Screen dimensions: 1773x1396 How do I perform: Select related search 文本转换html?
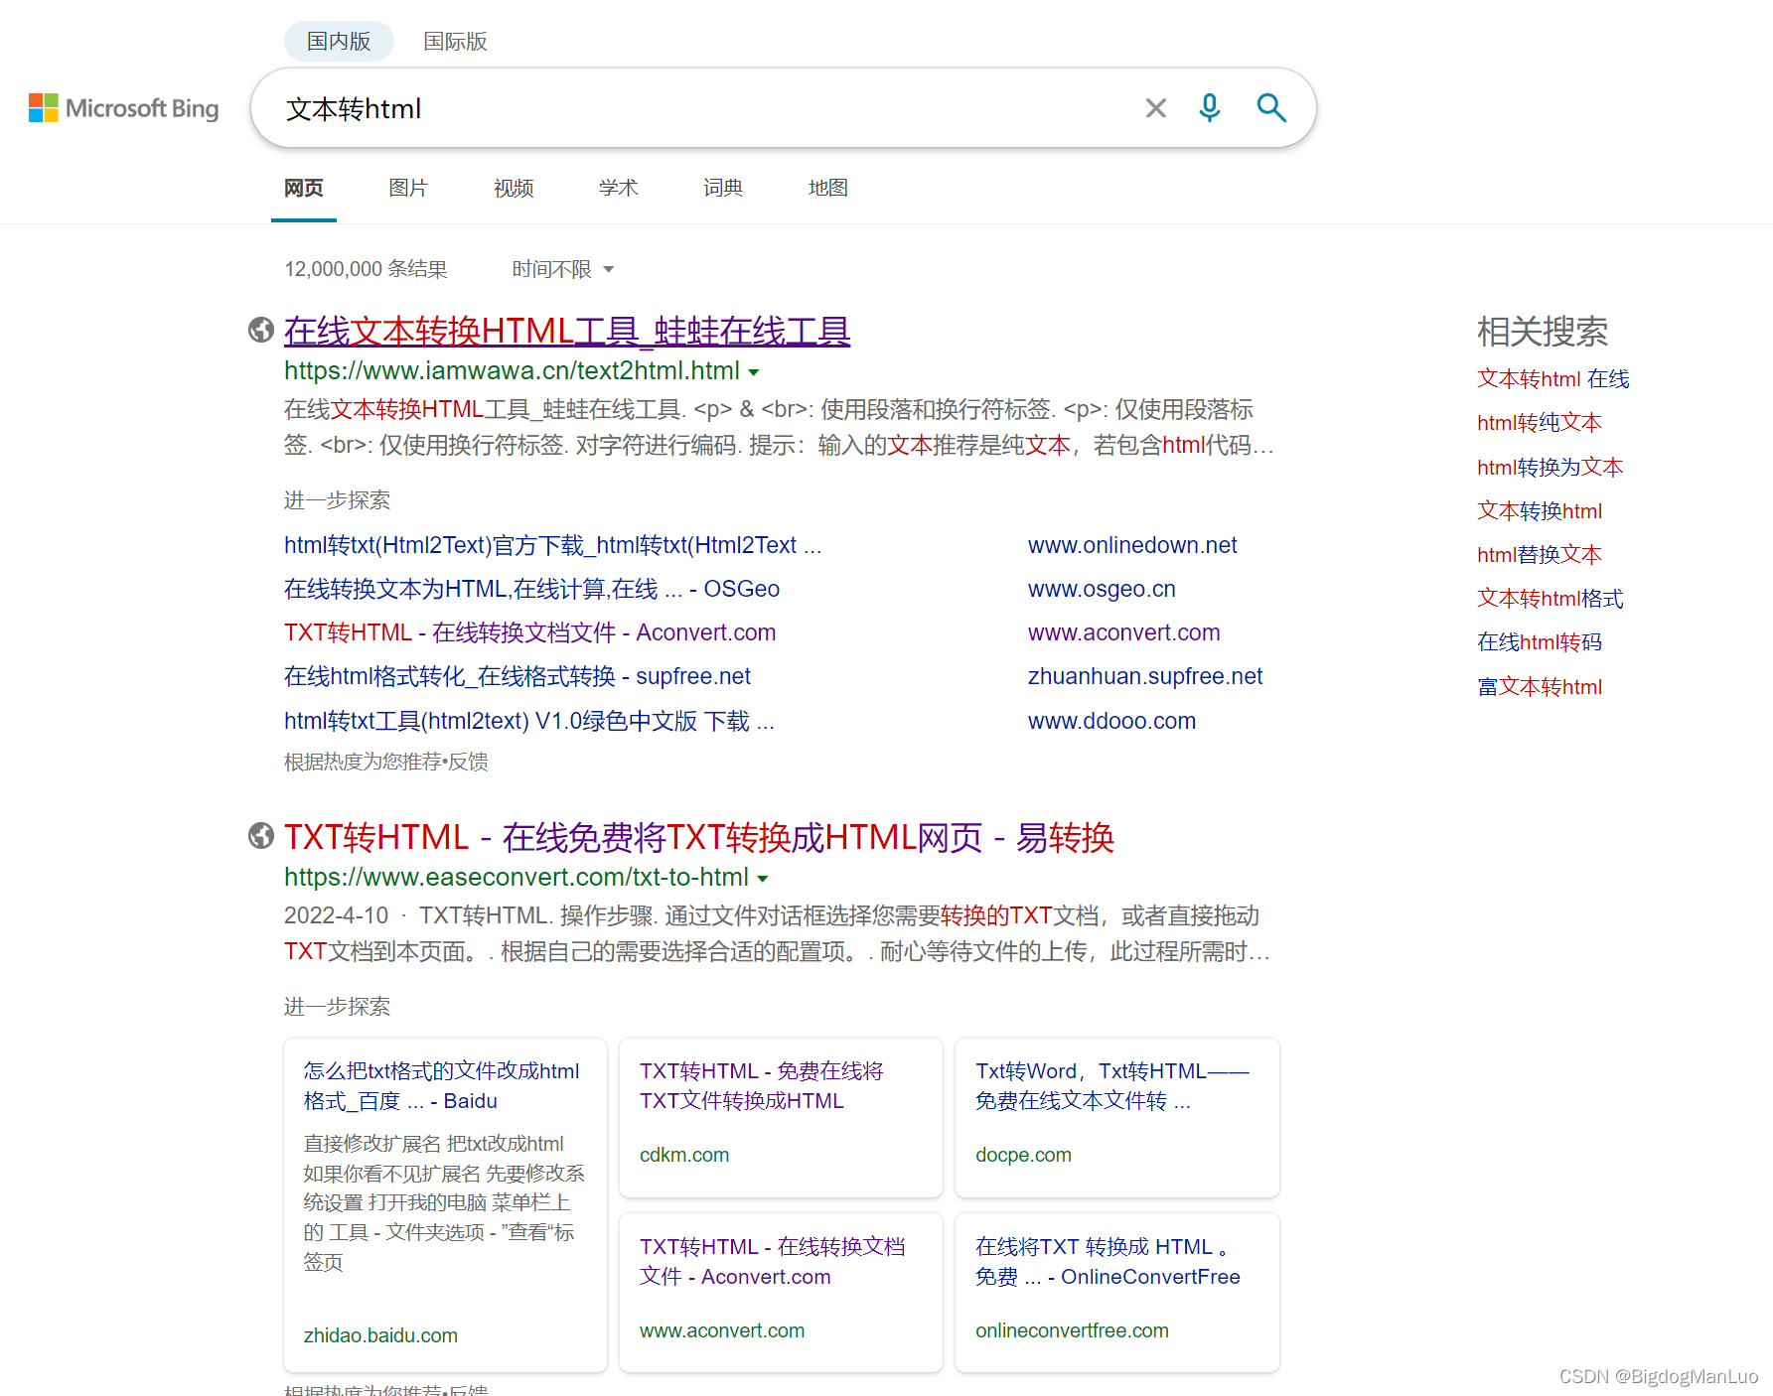(x=1540, y=511)
